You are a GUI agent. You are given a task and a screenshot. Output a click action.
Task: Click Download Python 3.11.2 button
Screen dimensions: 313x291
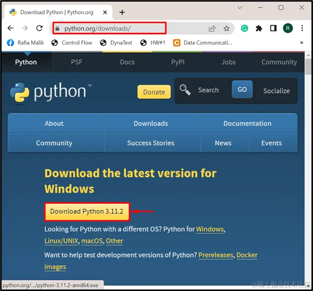click(x=87, y=211)
